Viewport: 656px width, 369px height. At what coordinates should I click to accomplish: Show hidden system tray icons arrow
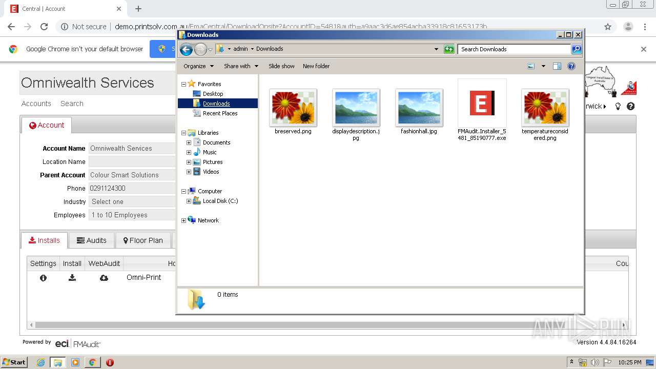pyautogui.click(x=571, y=362)
